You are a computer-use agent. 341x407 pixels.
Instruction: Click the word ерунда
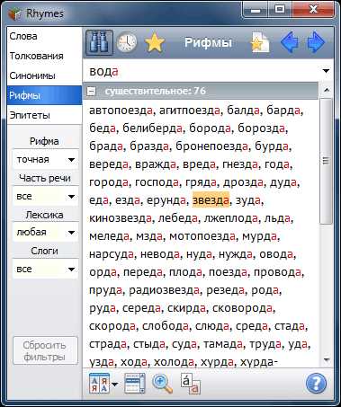click(166, 200)
